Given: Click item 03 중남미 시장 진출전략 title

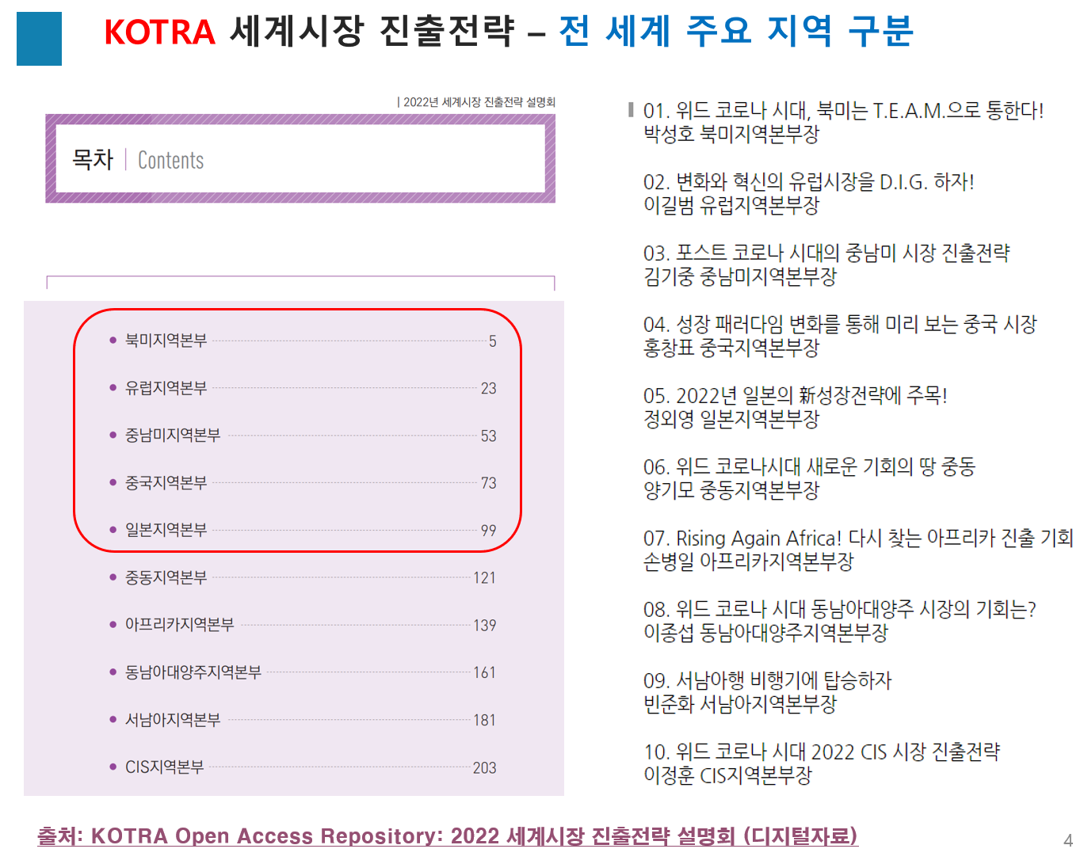Looking at the screenshot, I should click(x=826, y=253).
